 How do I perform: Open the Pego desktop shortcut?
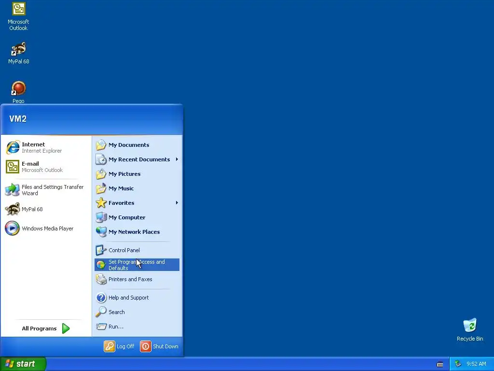click(x=19, y=91)
